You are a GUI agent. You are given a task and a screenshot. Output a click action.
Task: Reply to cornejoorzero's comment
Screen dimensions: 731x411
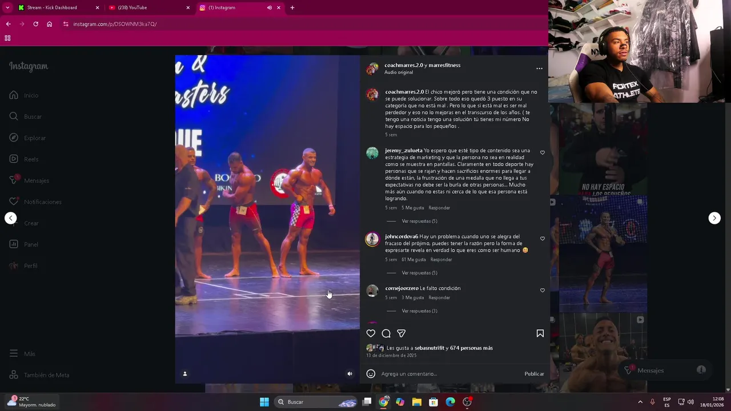[x=439, y=297]
